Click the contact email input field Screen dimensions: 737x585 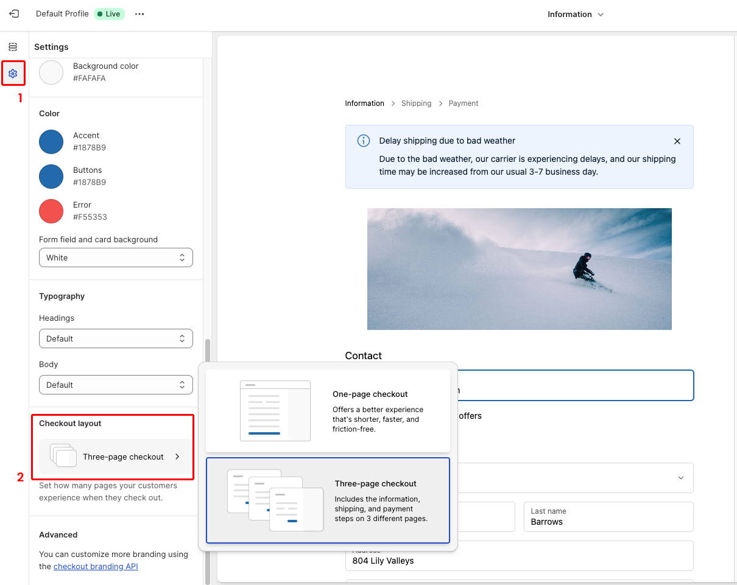coord(575,385)
